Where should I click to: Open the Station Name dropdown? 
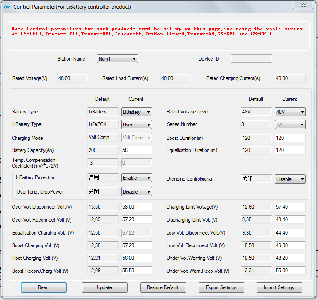pyautogui.click(x=117, y=59)
